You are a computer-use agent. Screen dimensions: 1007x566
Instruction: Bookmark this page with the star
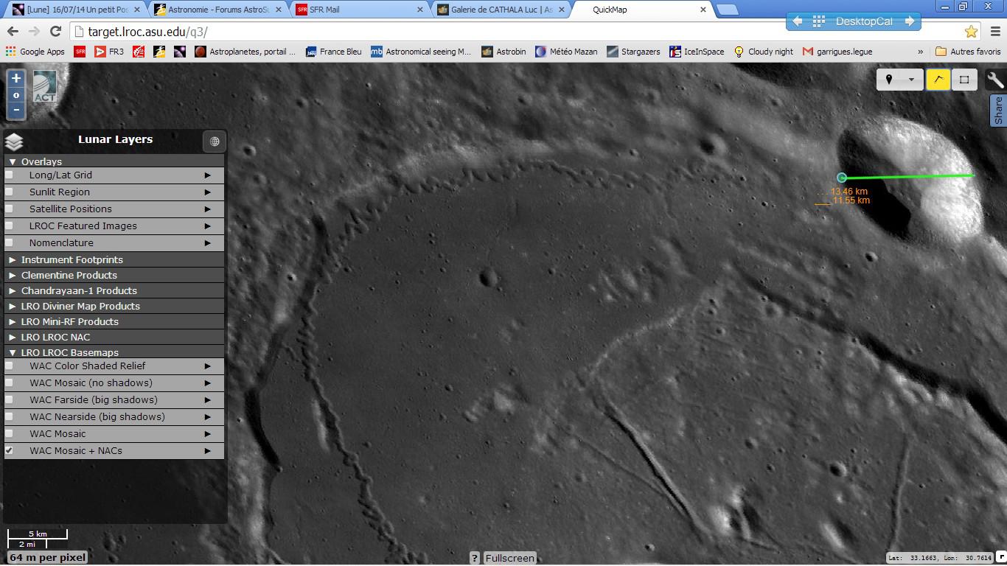971,32
